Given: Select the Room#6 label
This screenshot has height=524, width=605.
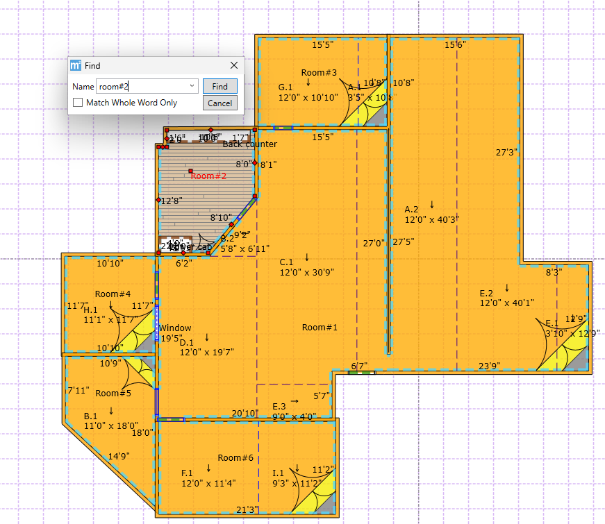Looking at the screenshot, I should (x=235, y=457).
